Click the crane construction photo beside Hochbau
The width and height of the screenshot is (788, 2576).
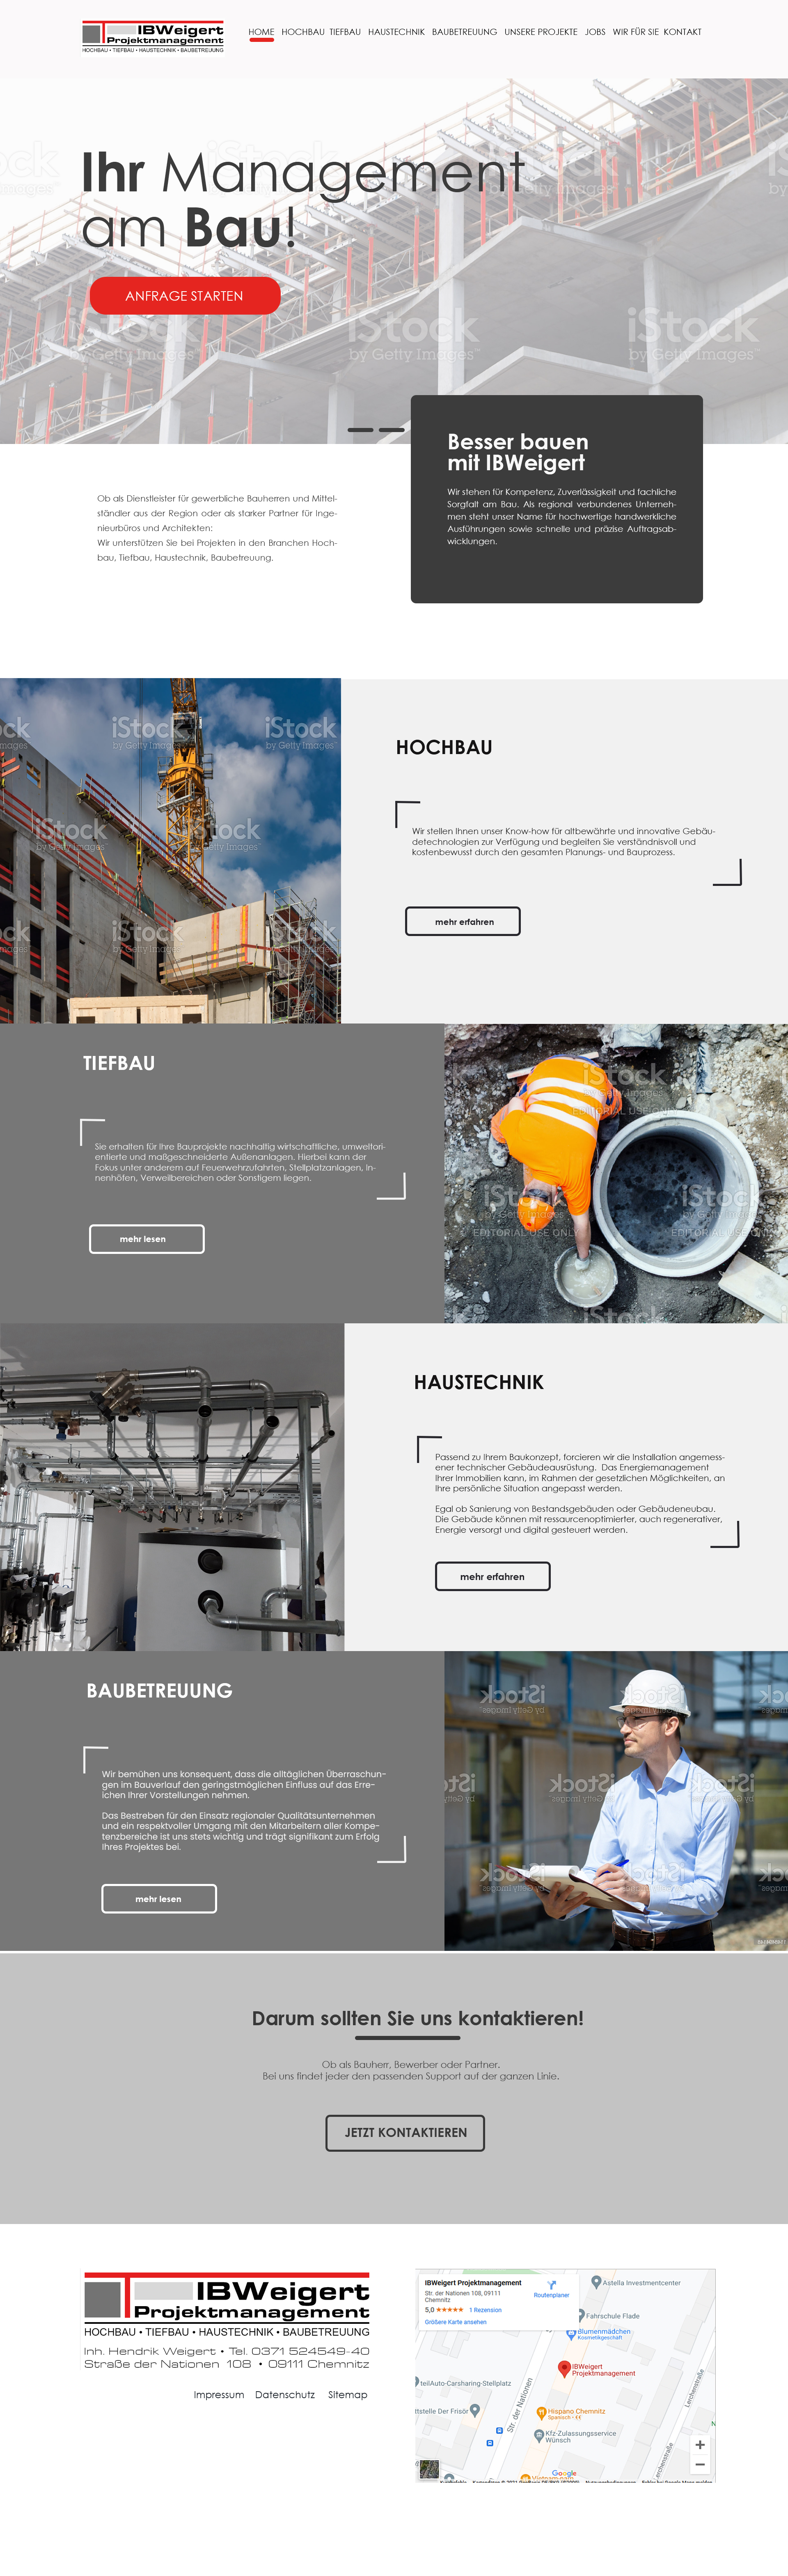click(170, 850)
